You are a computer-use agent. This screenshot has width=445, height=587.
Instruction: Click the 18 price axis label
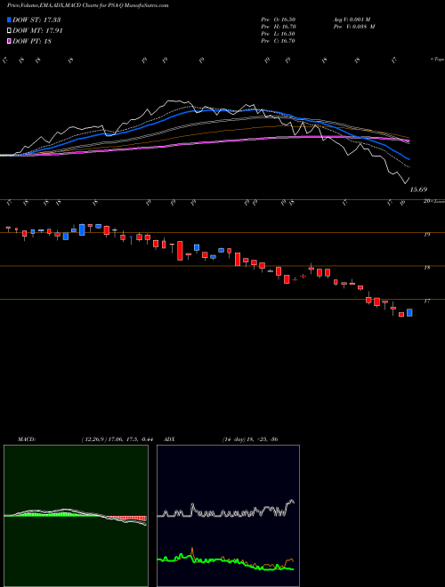point(426,268)
